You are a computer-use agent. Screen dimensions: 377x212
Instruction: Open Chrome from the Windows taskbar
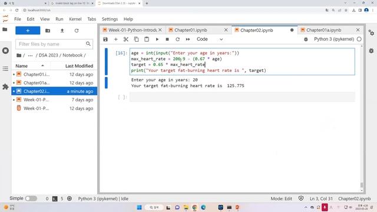click(x=194, y=207)
